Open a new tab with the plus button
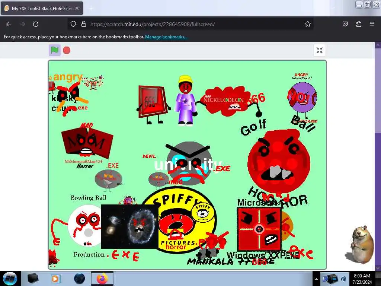Image resolution: width=381 pixels, height=286 pixels. click(x=91, y=8)
